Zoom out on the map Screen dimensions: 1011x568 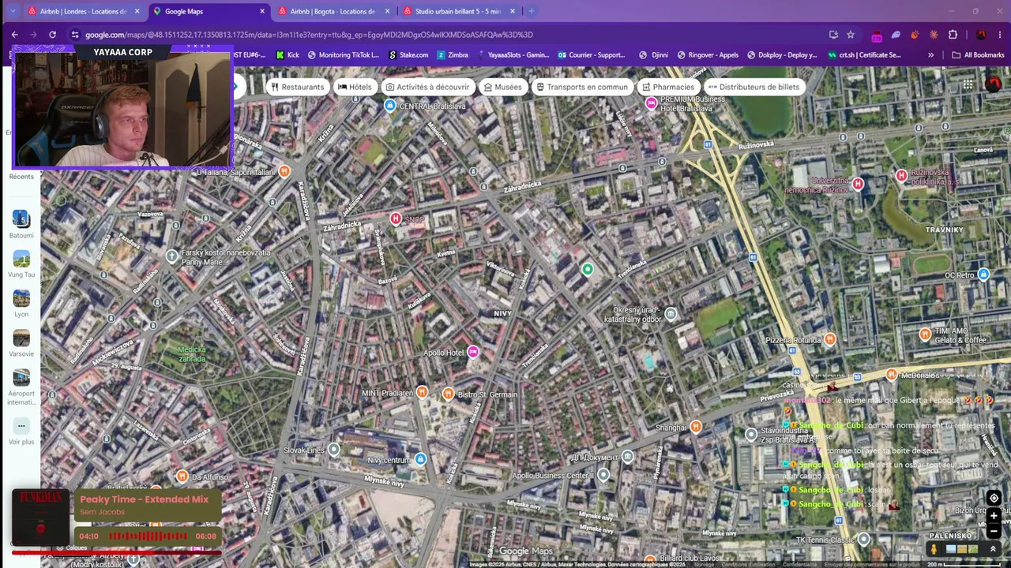994,531
